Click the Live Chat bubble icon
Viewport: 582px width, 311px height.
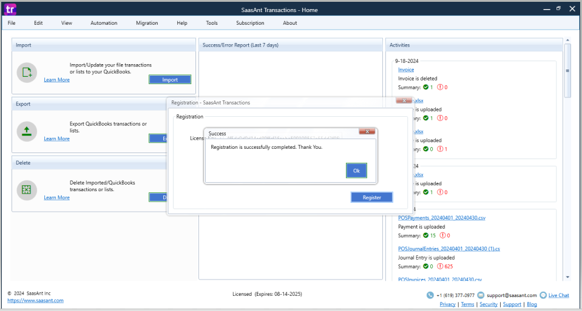[543, 295]
